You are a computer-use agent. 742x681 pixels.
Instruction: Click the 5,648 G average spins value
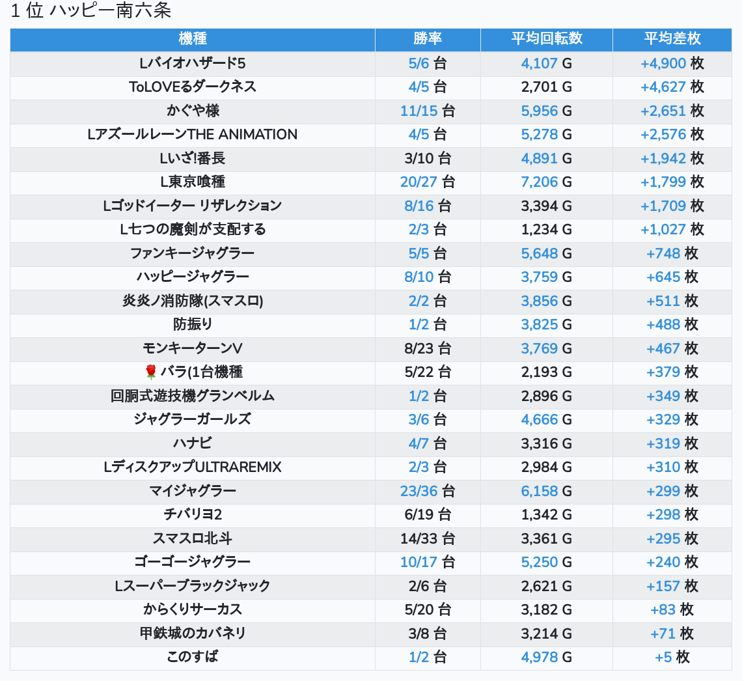pyautogui.click(x=547, y=253)
